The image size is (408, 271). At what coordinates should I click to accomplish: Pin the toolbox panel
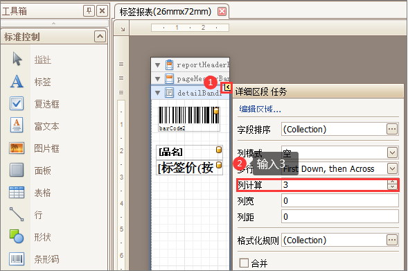tap(89, 11)
